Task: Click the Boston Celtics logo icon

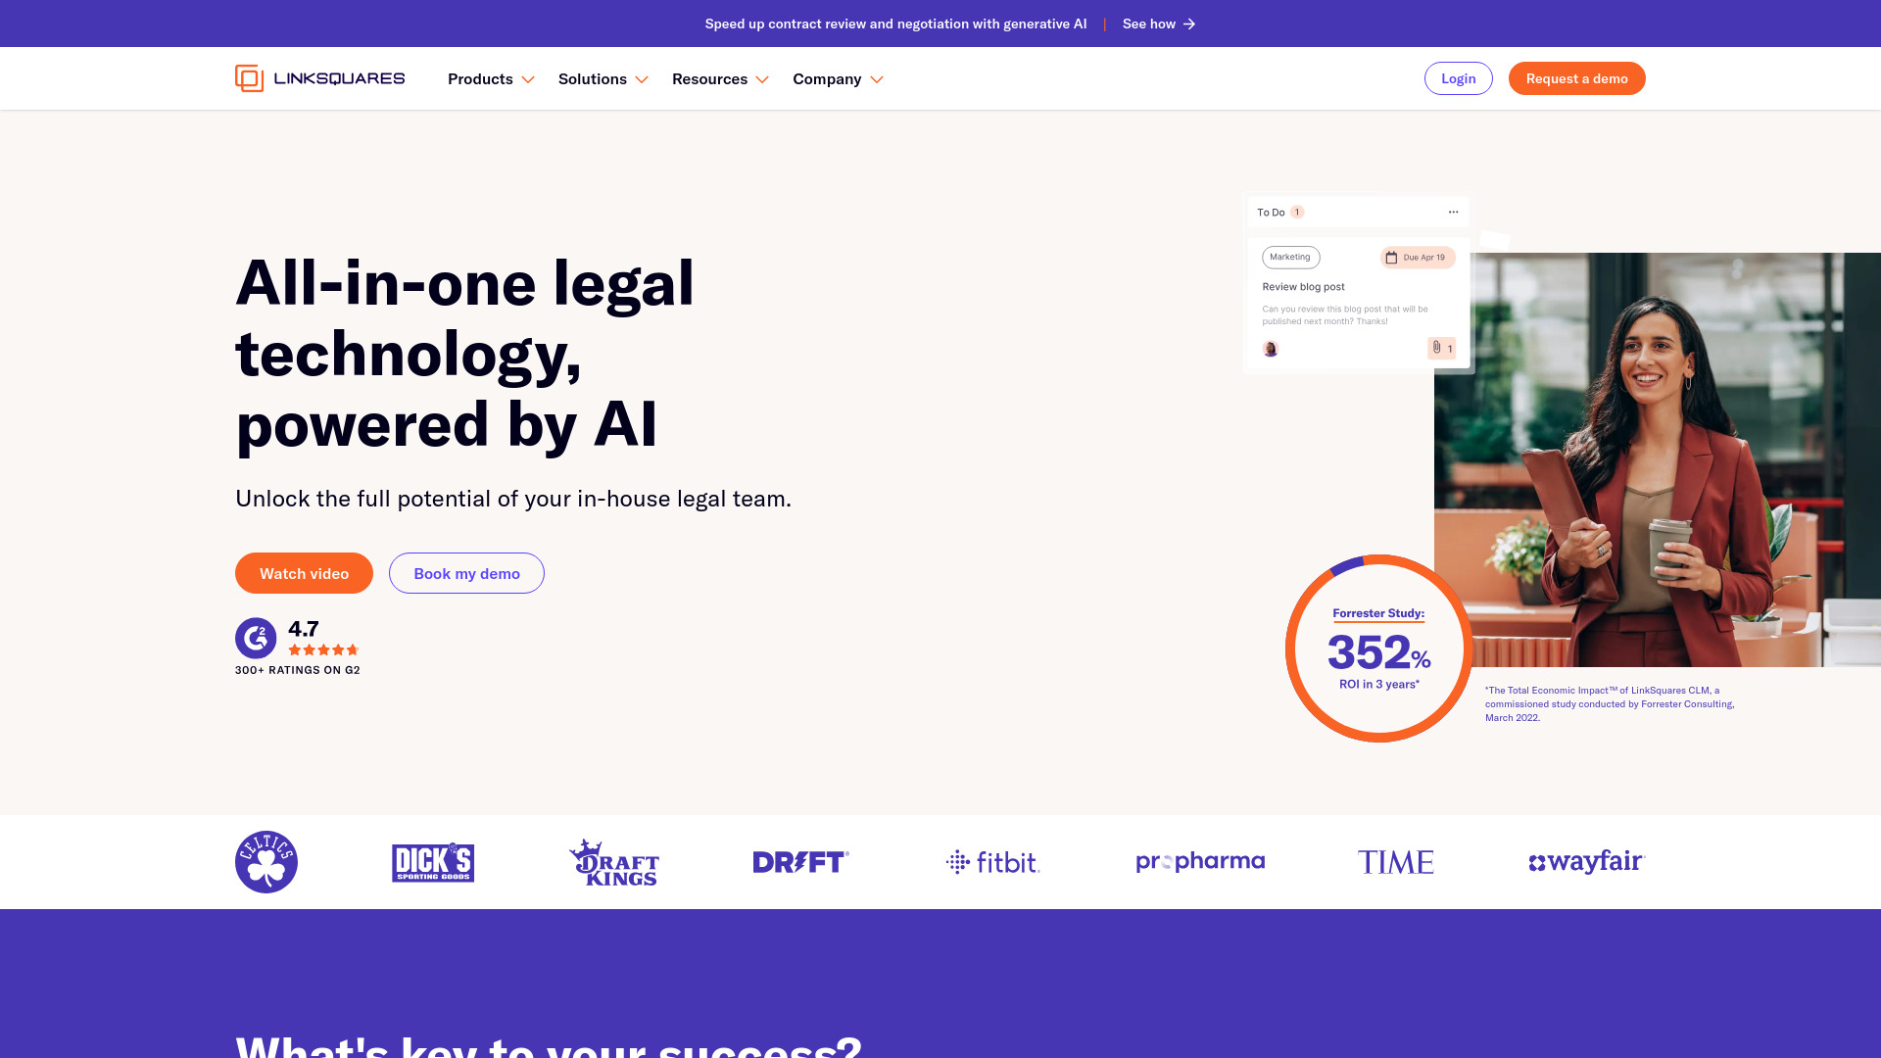Action: pos(266,862)
